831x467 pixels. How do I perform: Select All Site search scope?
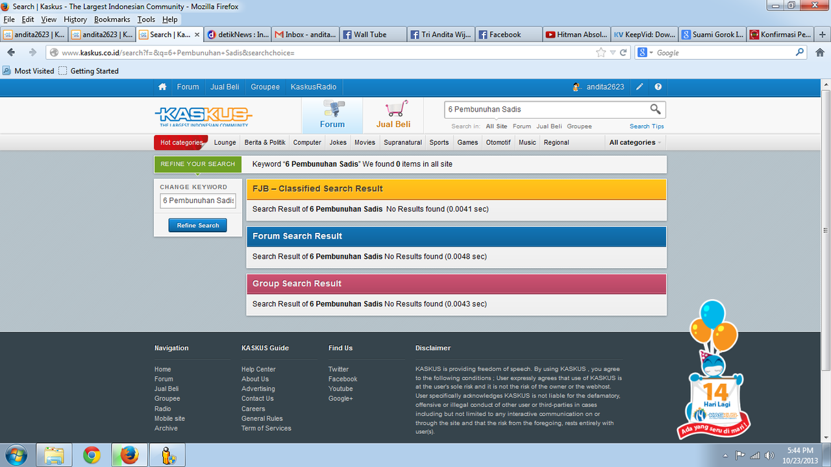[x=497, y=126]
